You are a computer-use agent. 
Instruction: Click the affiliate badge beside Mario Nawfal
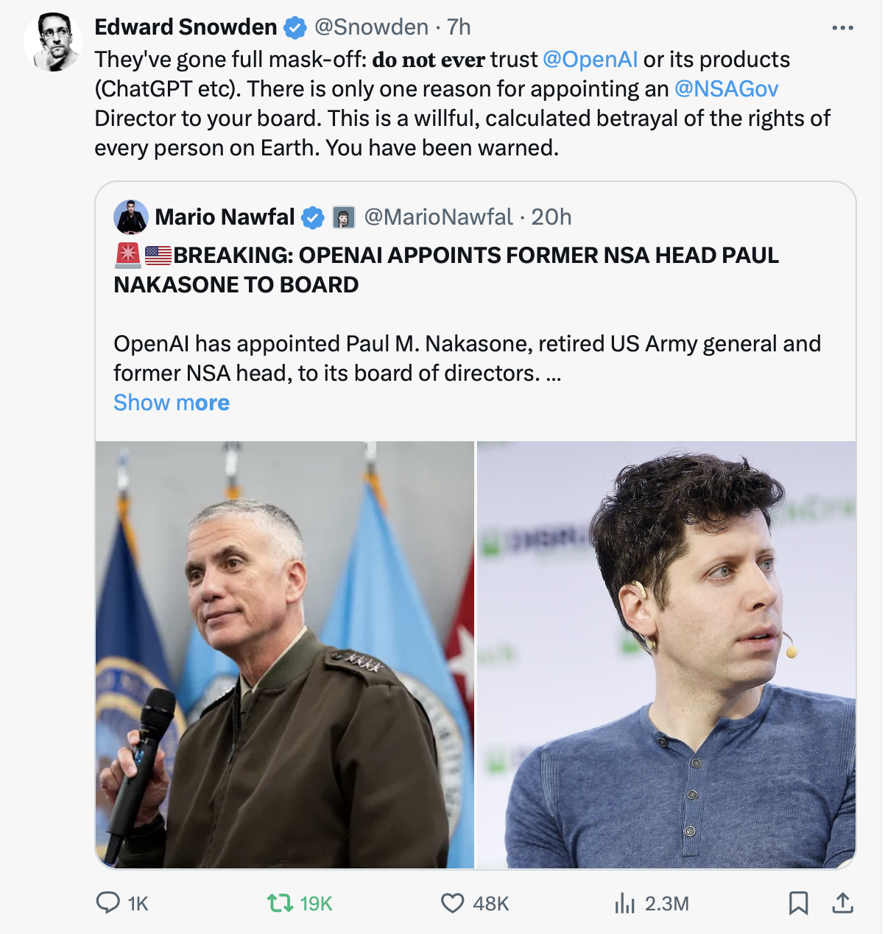click(x=344, y=217)
